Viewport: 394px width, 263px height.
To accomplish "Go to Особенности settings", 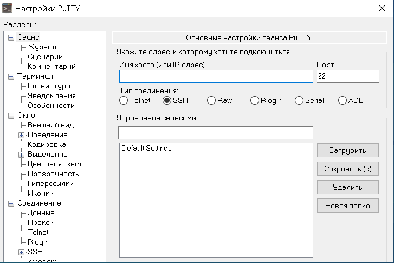I will tap(51, 106).
